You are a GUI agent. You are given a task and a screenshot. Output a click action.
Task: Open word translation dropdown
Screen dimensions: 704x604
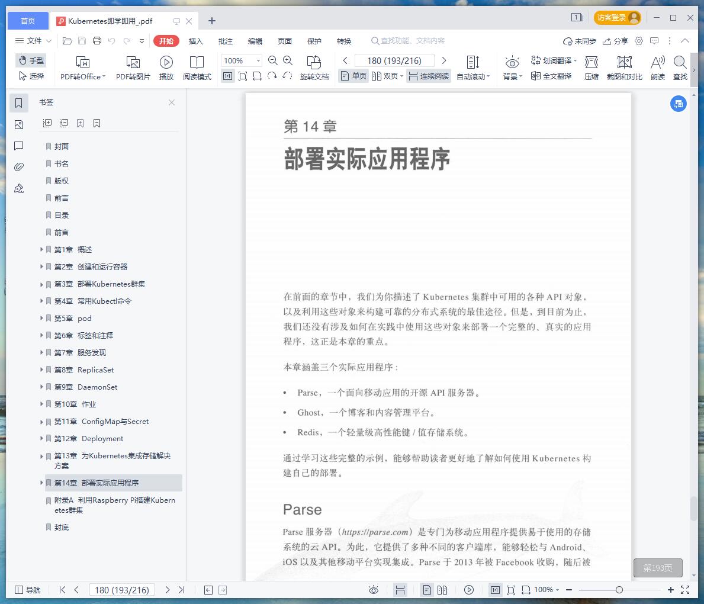(554, 60)
